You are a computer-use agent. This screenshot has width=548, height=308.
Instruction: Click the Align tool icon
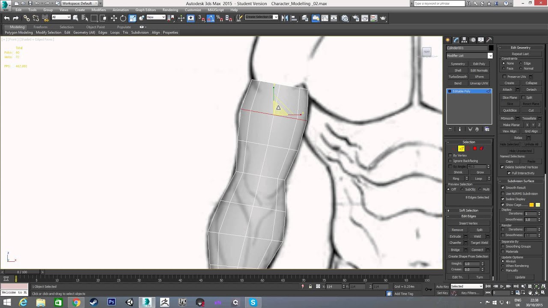click(x=294, y=18)
